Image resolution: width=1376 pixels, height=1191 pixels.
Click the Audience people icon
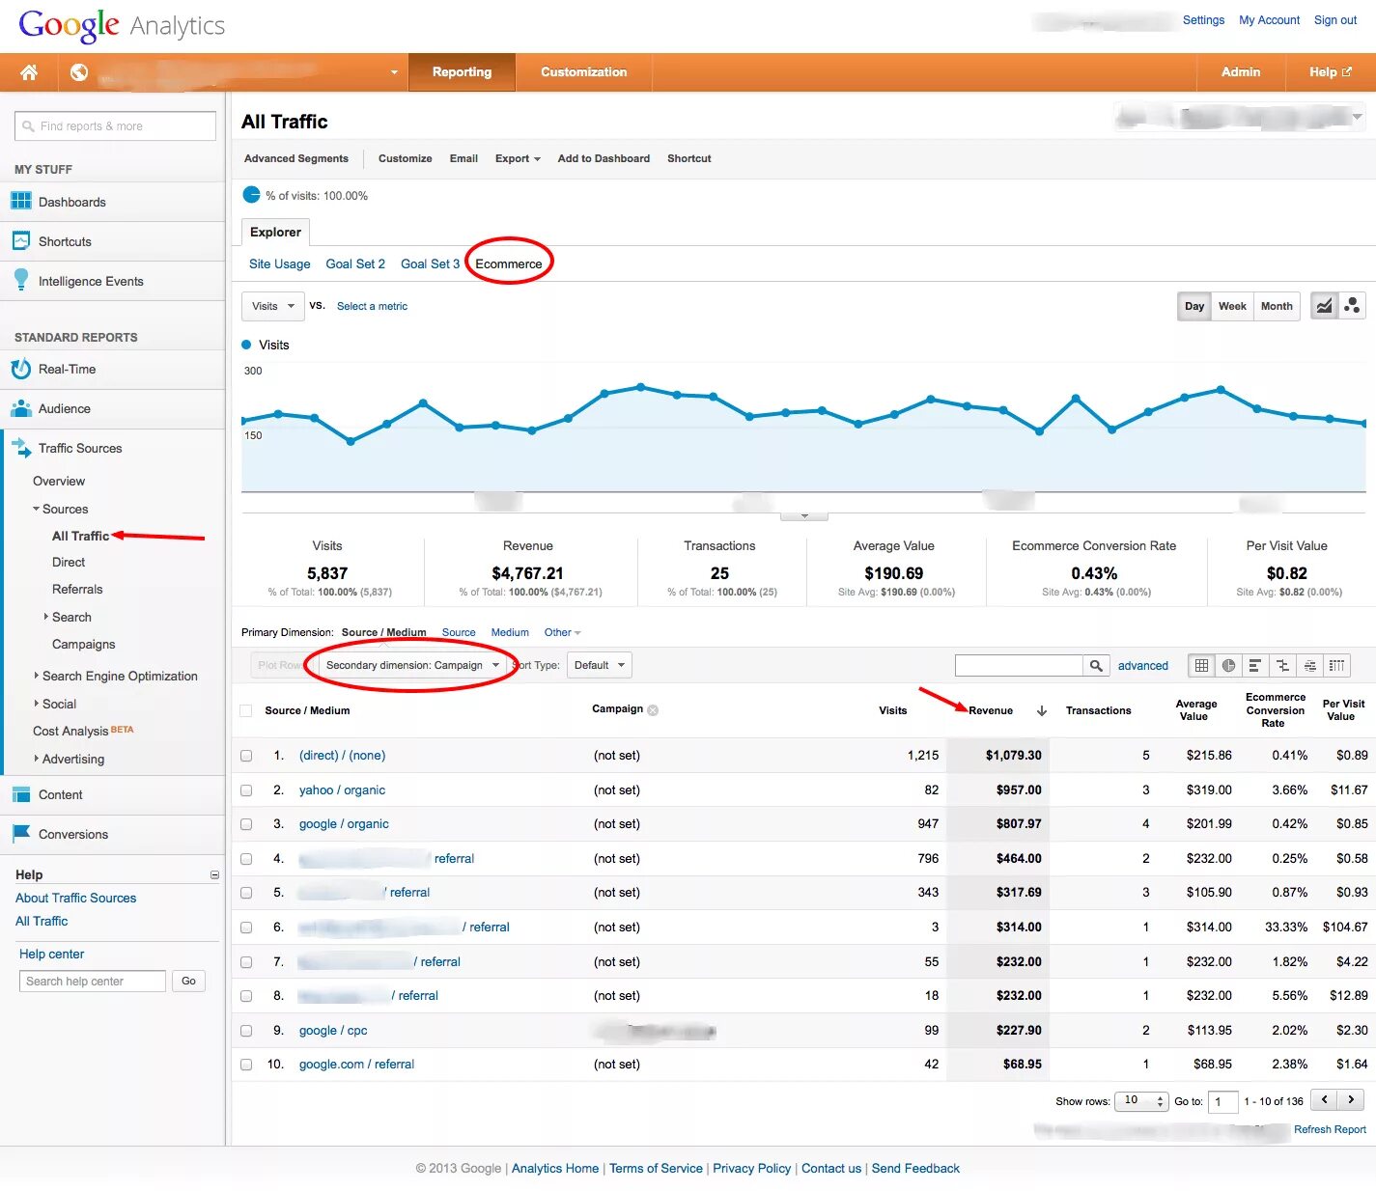[x=21, y=408]
